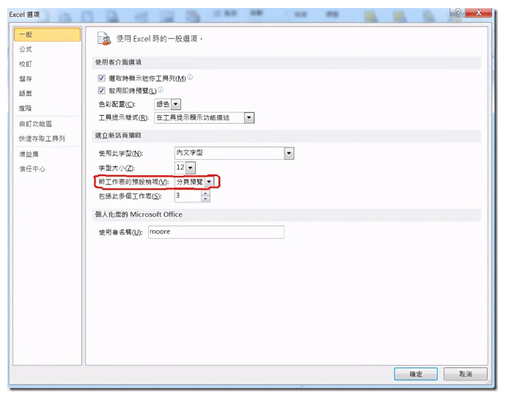Open the 校訂 options category
This screenshot has width=506, height=398.
coord(26,64)
